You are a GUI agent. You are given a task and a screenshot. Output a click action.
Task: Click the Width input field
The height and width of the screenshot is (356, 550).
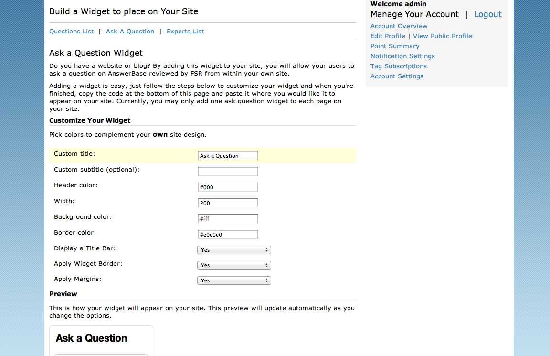coord(228,203)
